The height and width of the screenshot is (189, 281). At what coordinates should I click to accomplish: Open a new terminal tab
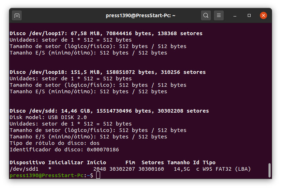pos(17,16)
